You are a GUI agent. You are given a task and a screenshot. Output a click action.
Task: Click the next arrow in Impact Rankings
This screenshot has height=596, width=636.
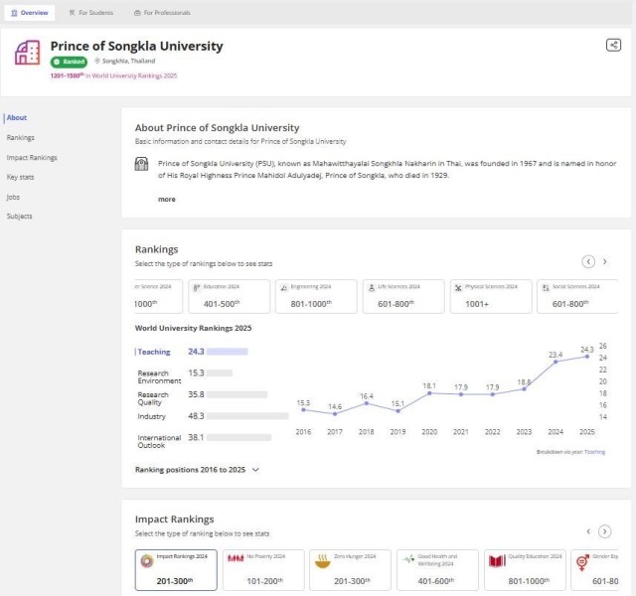pyautogui.click(x=604, y=531)
